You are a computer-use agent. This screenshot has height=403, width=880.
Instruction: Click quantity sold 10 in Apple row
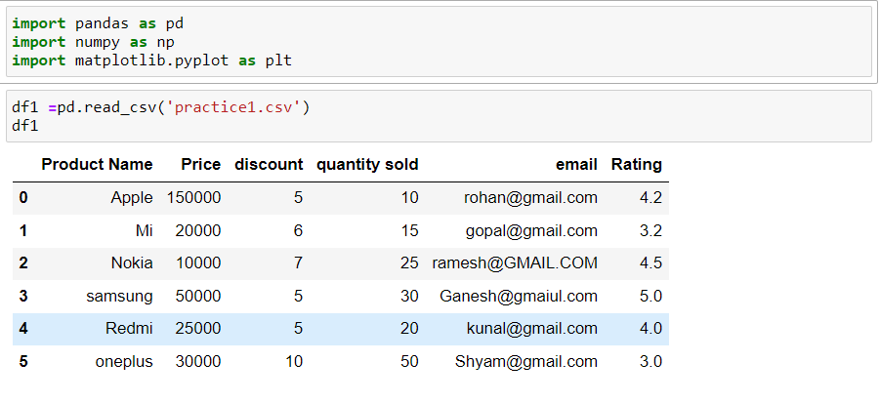pos(409,198)
